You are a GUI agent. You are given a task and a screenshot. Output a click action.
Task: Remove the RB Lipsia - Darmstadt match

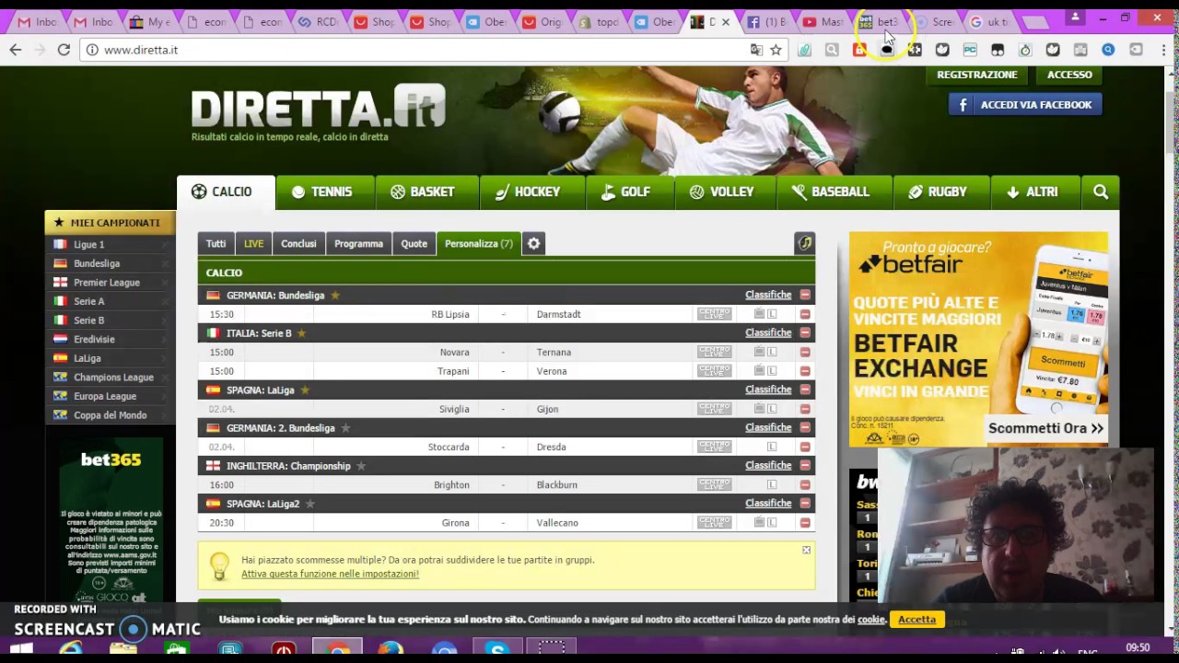(x=805, y=314)
